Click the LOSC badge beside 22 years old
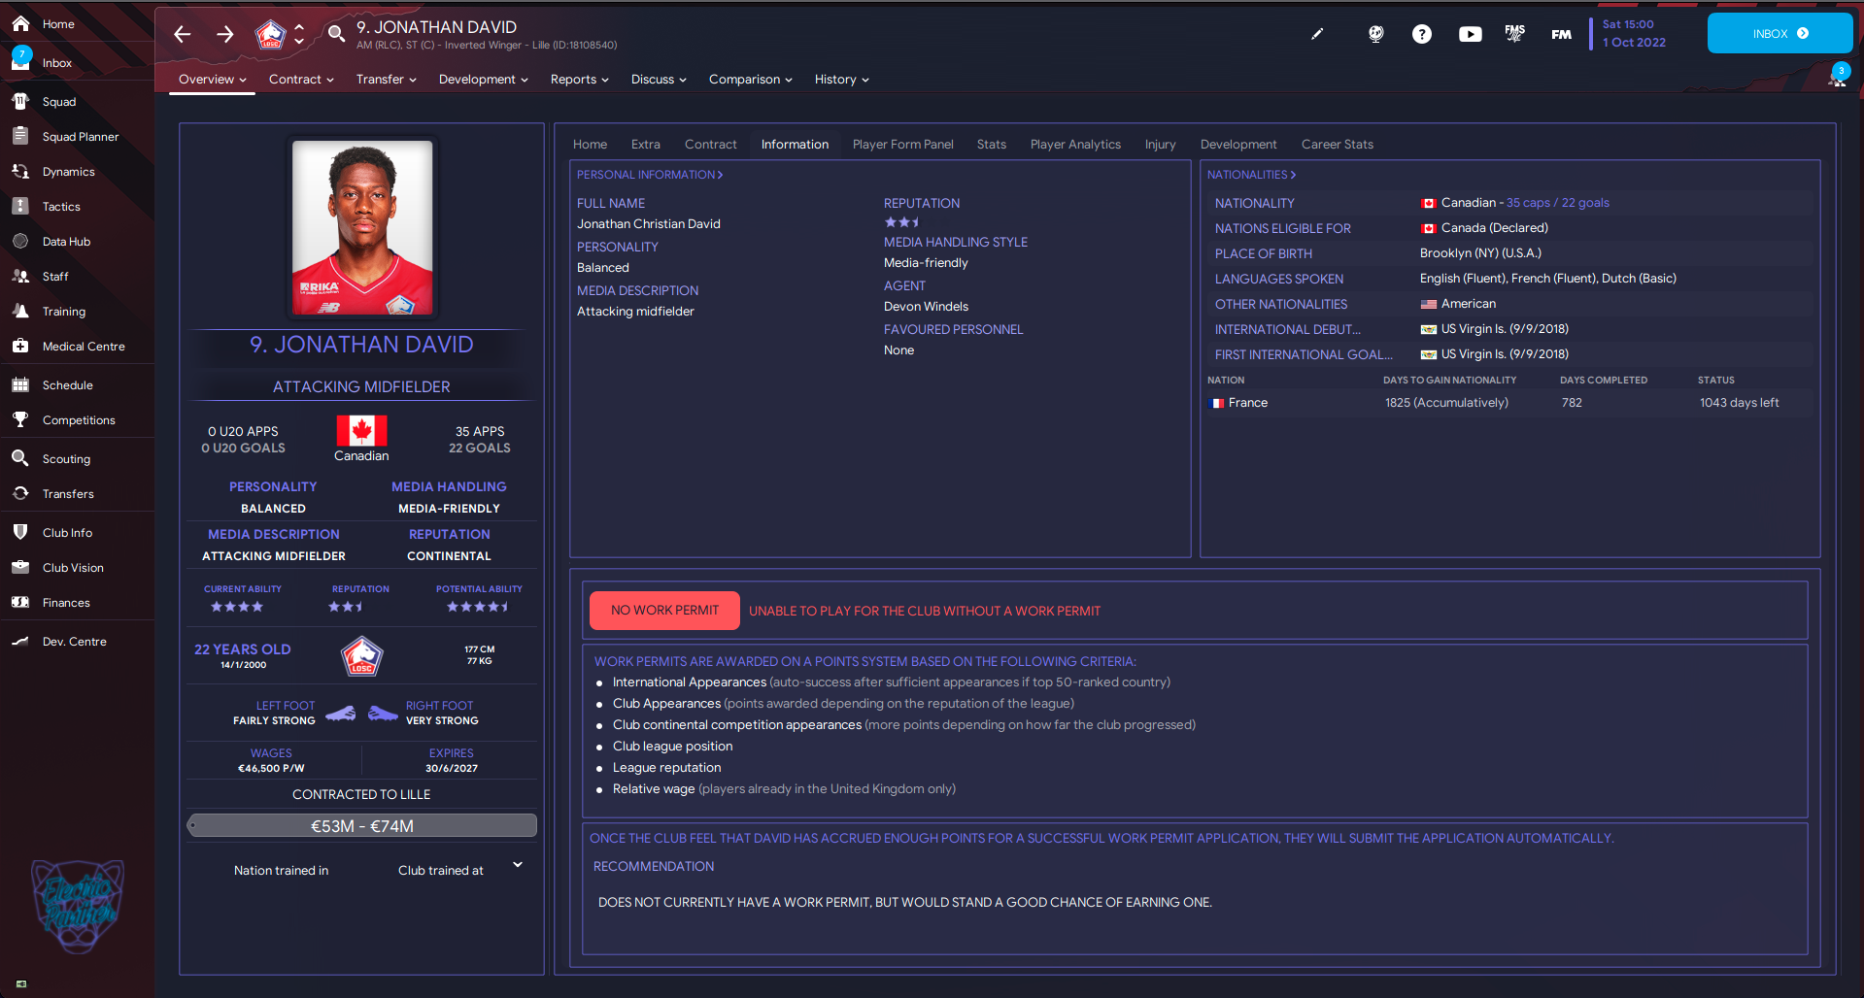Screen dimensions: 1864x998 [361, 656]
